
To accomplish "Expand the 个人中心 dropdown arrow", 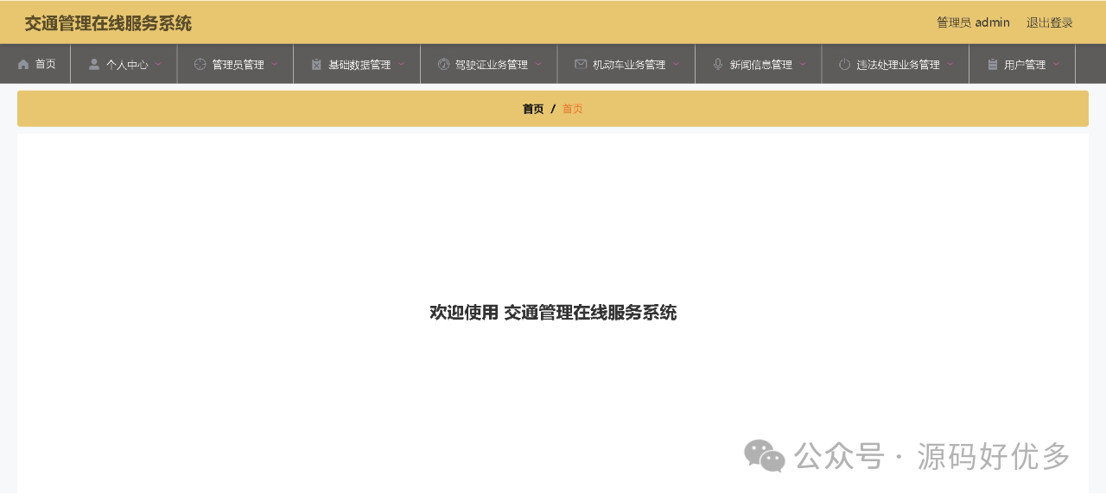I will point(158,64).
